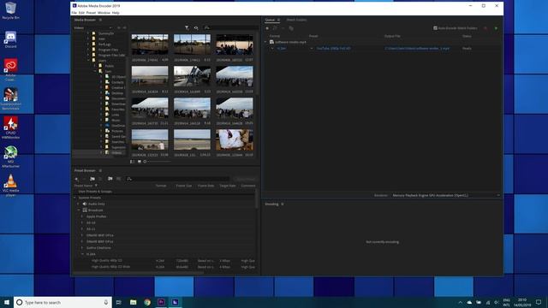Image resolution: width=548 pixels, height=308 pixels.
Task: Open CPUID HWMonitor desktop shortcut
Action: 10,127
